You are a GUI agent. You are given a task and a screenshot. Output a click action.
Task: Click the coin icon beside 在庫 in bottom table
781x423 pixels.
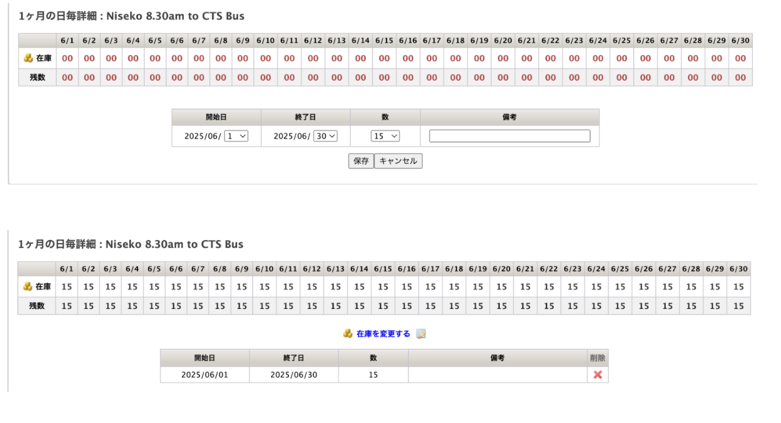coord(28,287)
